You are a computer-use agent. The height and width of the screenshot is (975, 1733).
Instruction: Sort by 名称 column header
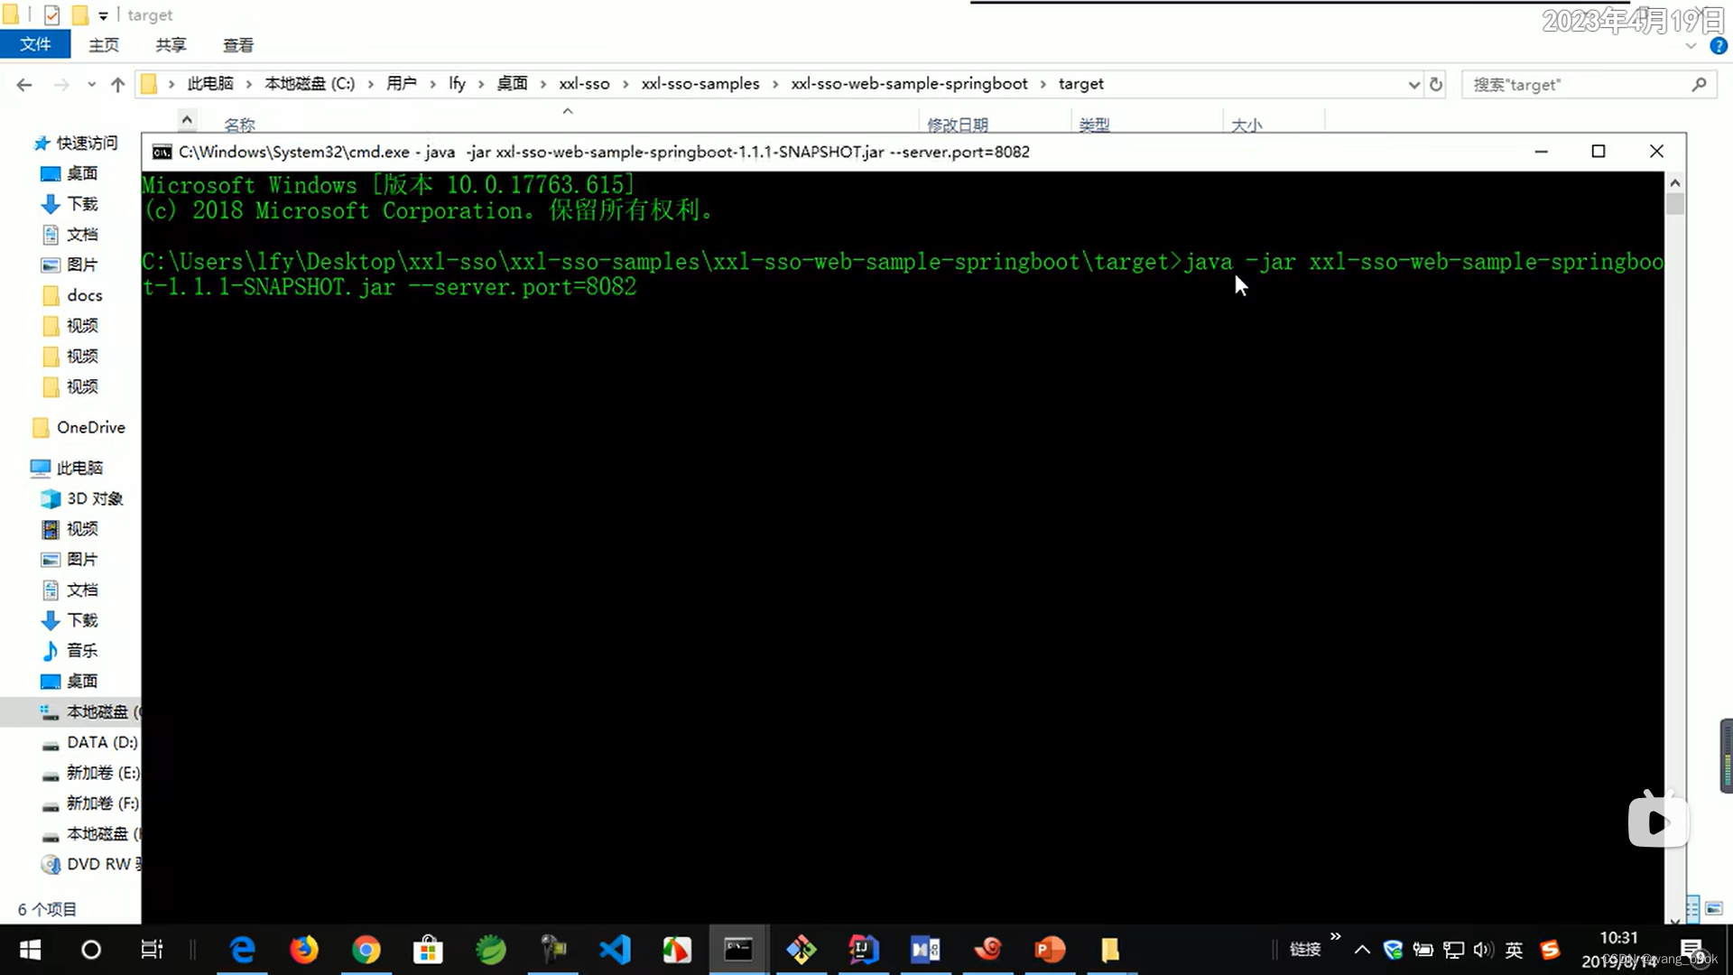(240, 125)
